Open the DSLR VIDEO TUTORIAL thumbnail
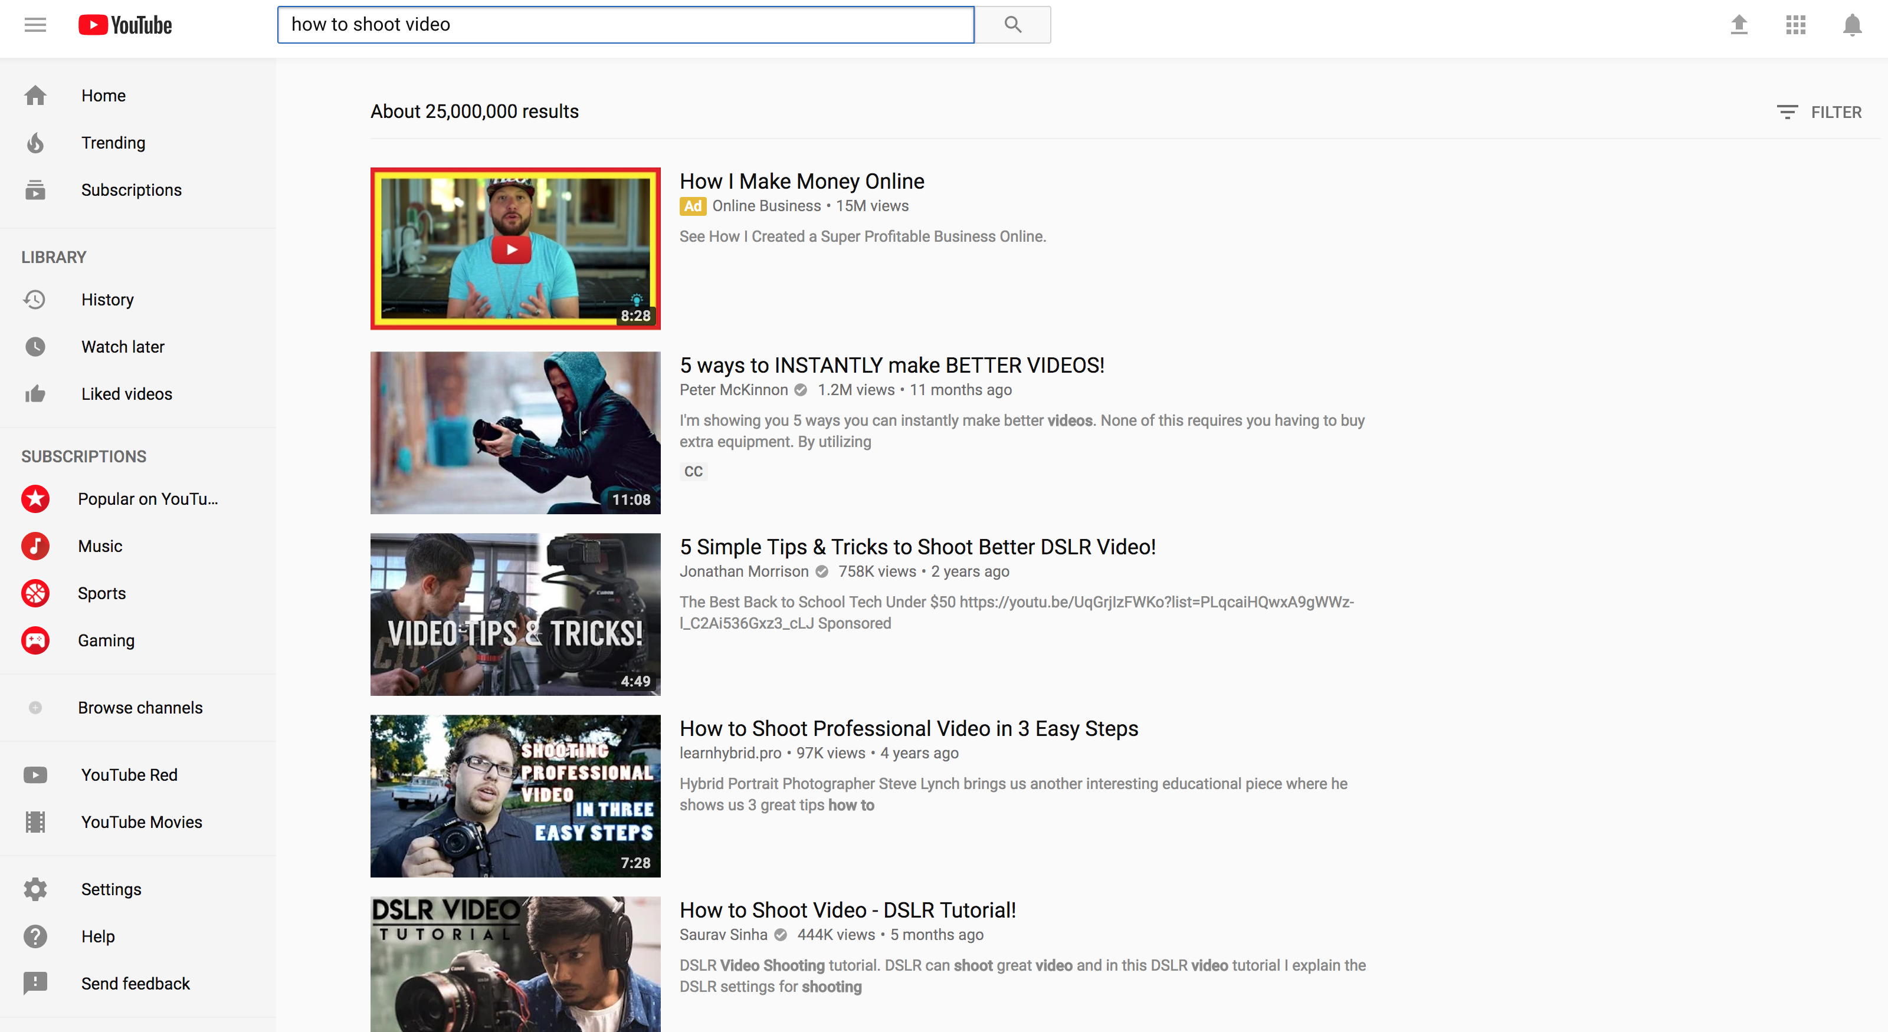The height and width of the screenshot is (1032, 1888). [x=515, y=964]
